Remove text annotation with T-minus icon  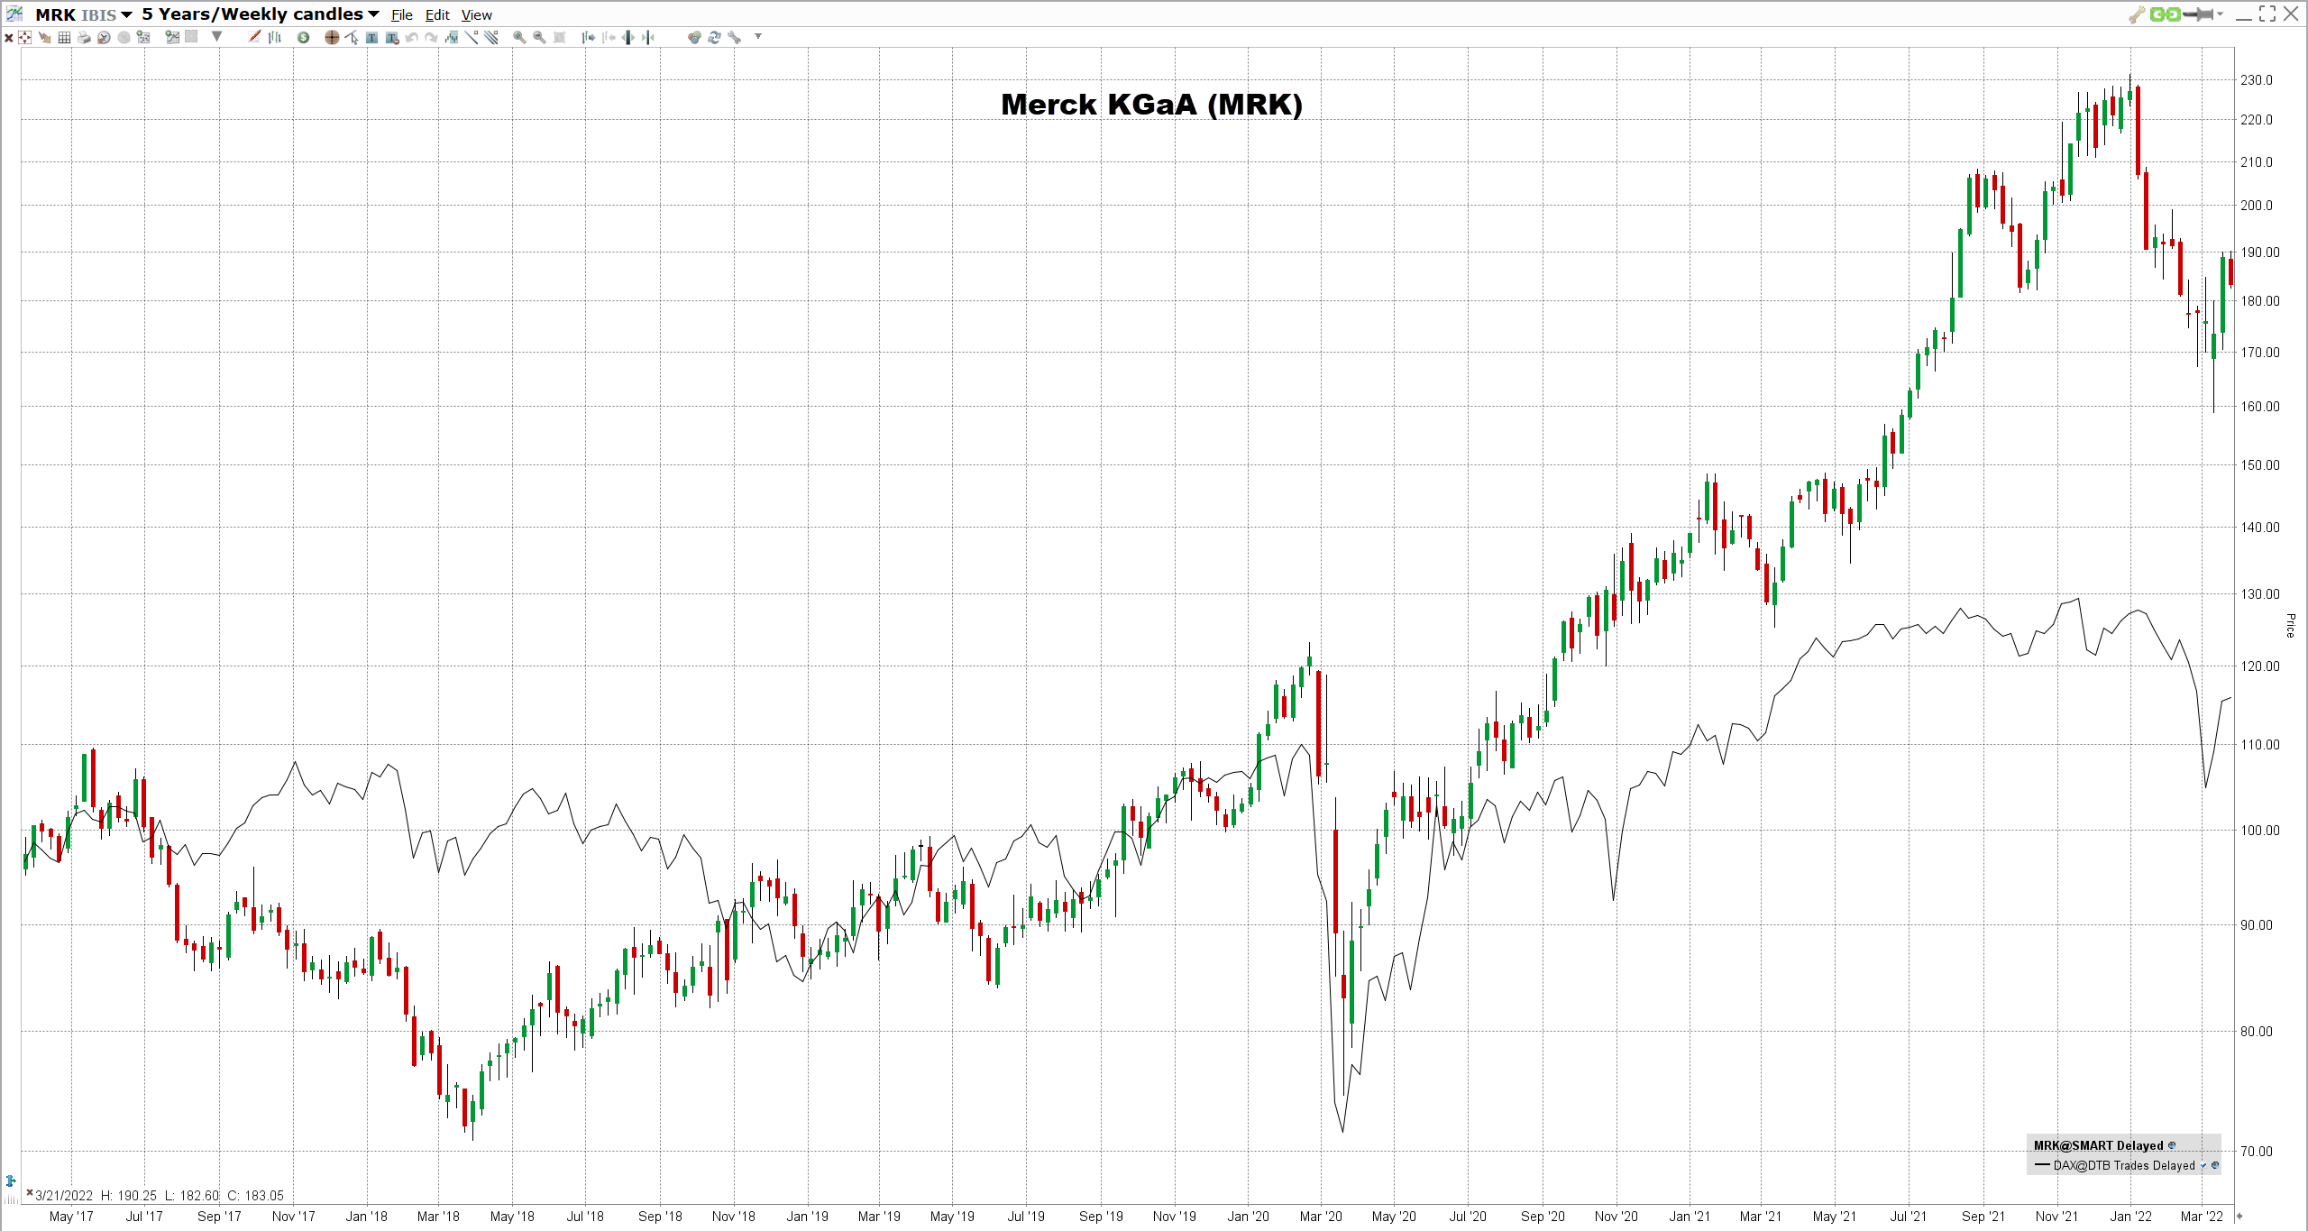pyautogui.click(x=391, y=38)
